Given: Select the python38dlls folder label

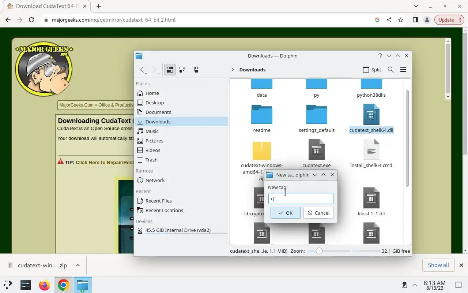Looking at the screenshot, I should (371, 95).
